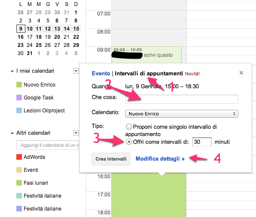Click the minutes interval field showing 30
Screen dimensions: 256x217
tap(202, 142)
